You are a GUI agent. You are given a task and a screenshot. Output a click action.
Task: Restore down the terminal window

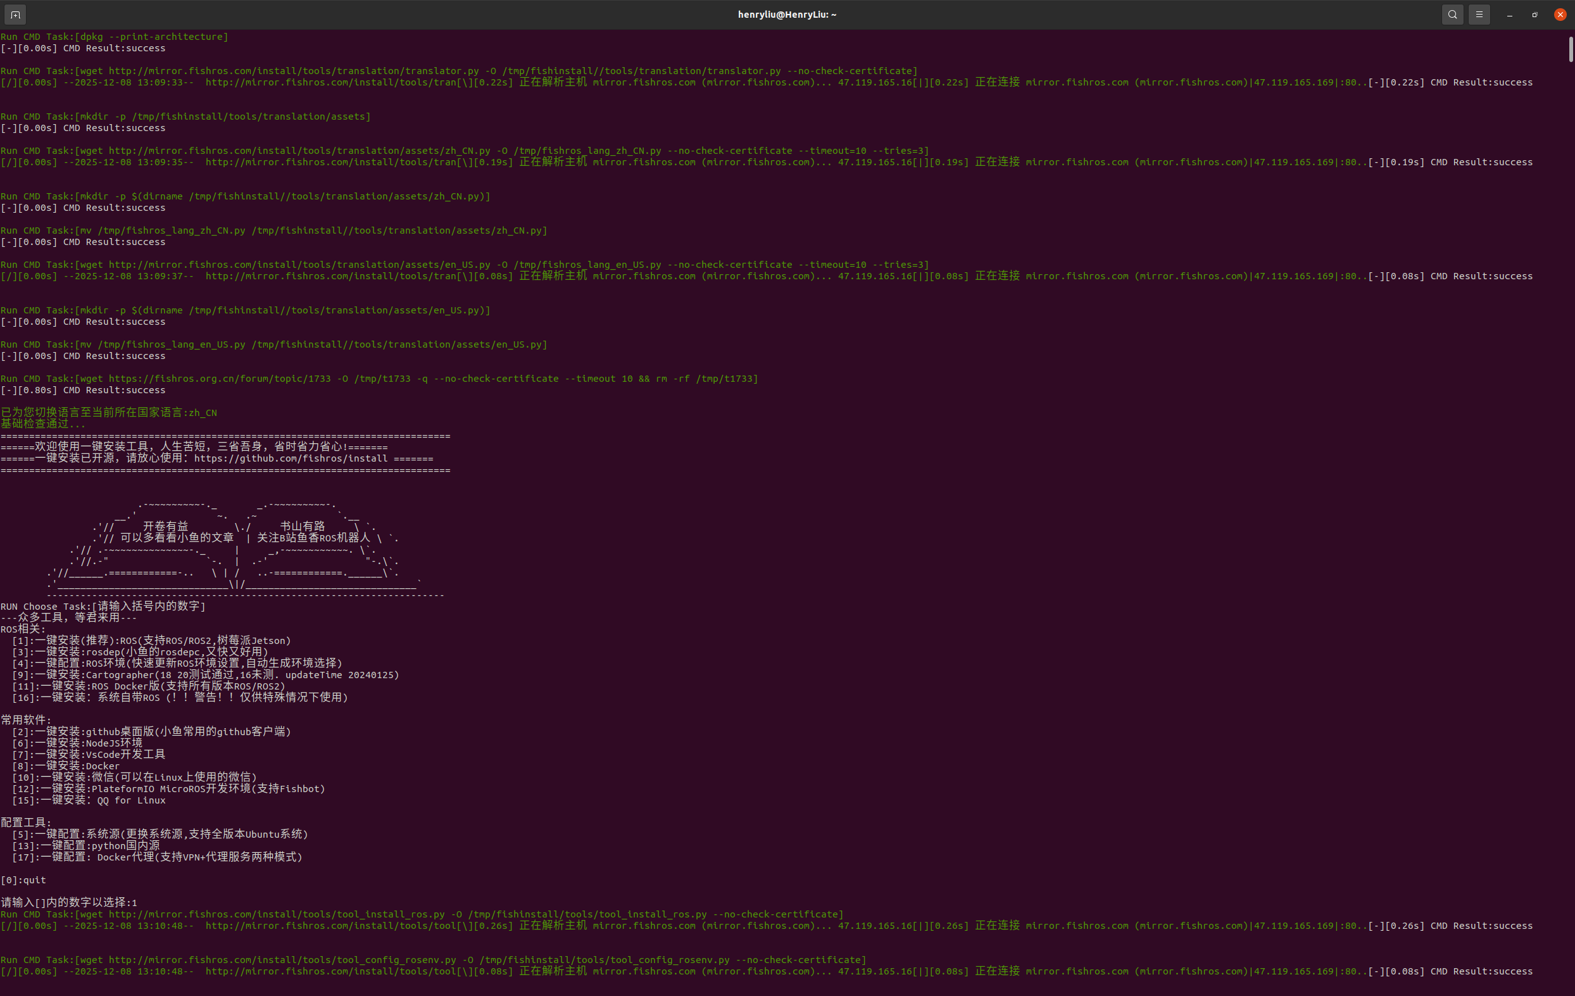[x=1534, y=15]
